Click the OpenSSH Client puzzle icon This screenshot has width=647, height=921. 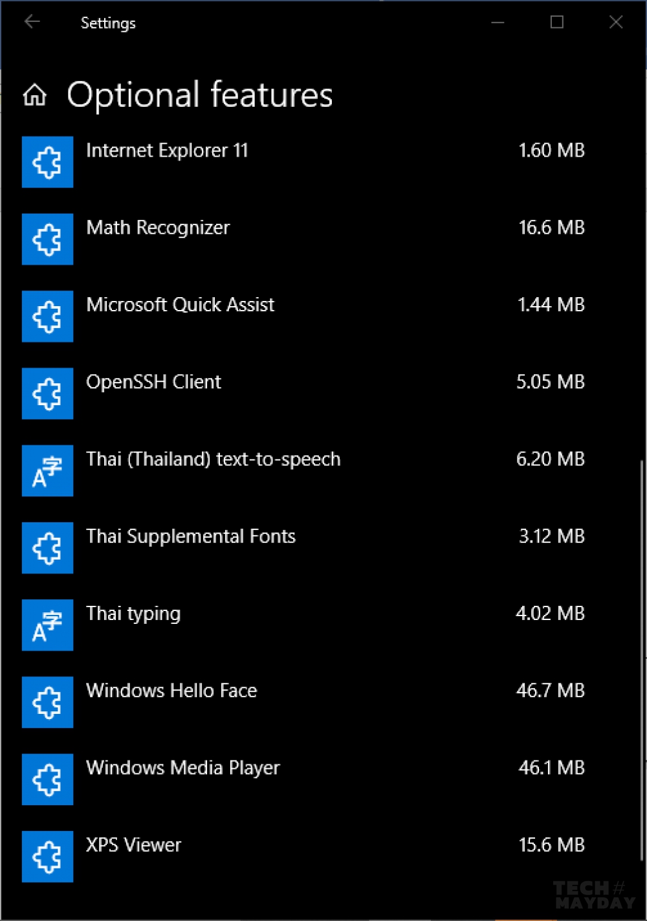click(47, 394)
